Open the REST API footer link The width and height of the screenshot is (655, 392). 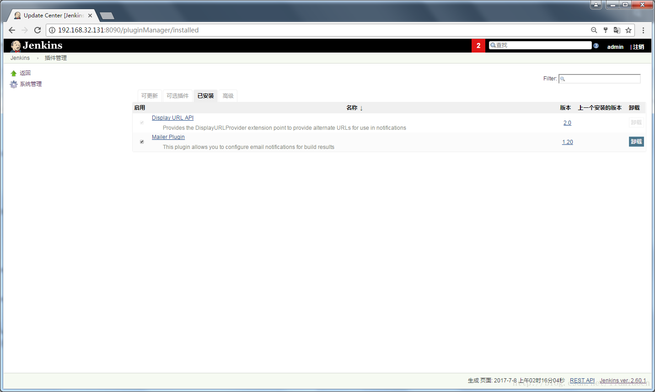point(582,381)
